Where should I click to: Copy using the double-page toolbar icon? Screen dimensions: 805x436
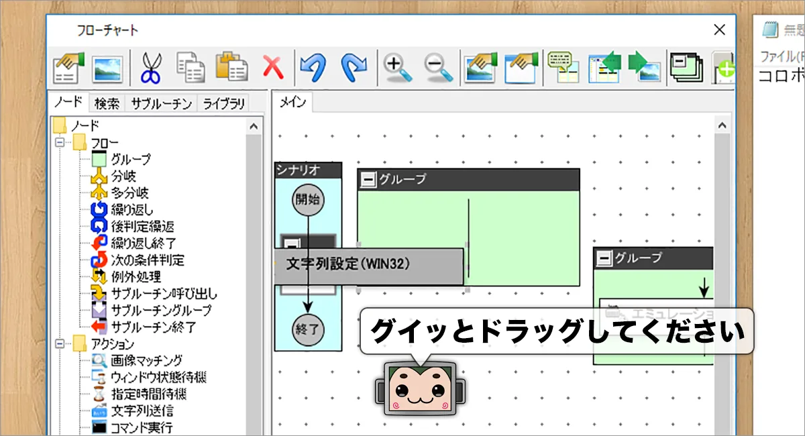(x=191, y=67)
